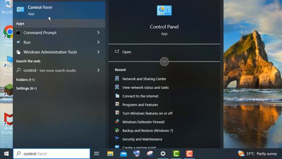Screen dimensions: 282x159
Task: Select the Windows Administrative Tools result
Action: 59,52
